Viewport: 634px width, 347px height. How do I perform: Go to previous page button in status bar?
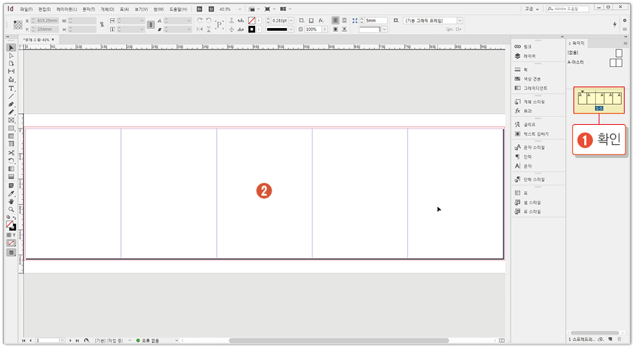pyautogui.click(x=31, y=341)
